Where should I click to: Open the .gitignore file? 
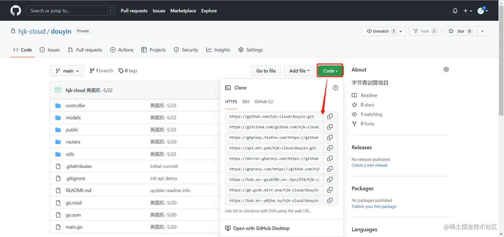coord(75,178)
